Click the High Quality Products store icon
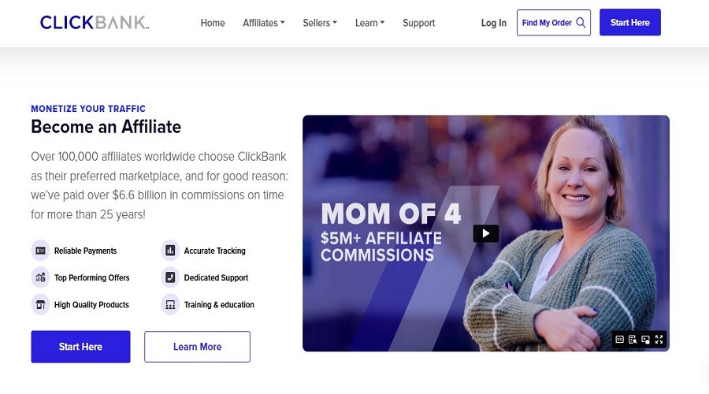709x394 pixels. click(x=40, y=304)
